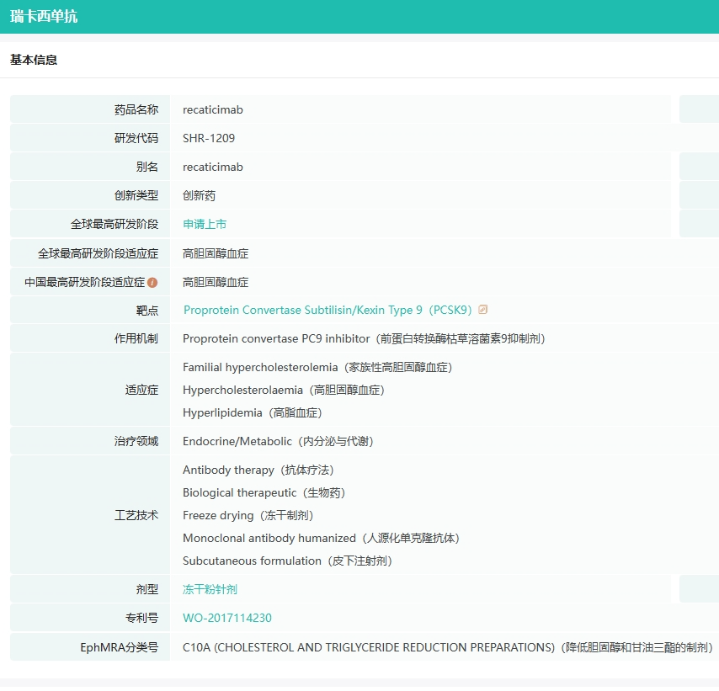Click the C10A EphMRA classification text
719x691 pixels.
click(447, 647)
